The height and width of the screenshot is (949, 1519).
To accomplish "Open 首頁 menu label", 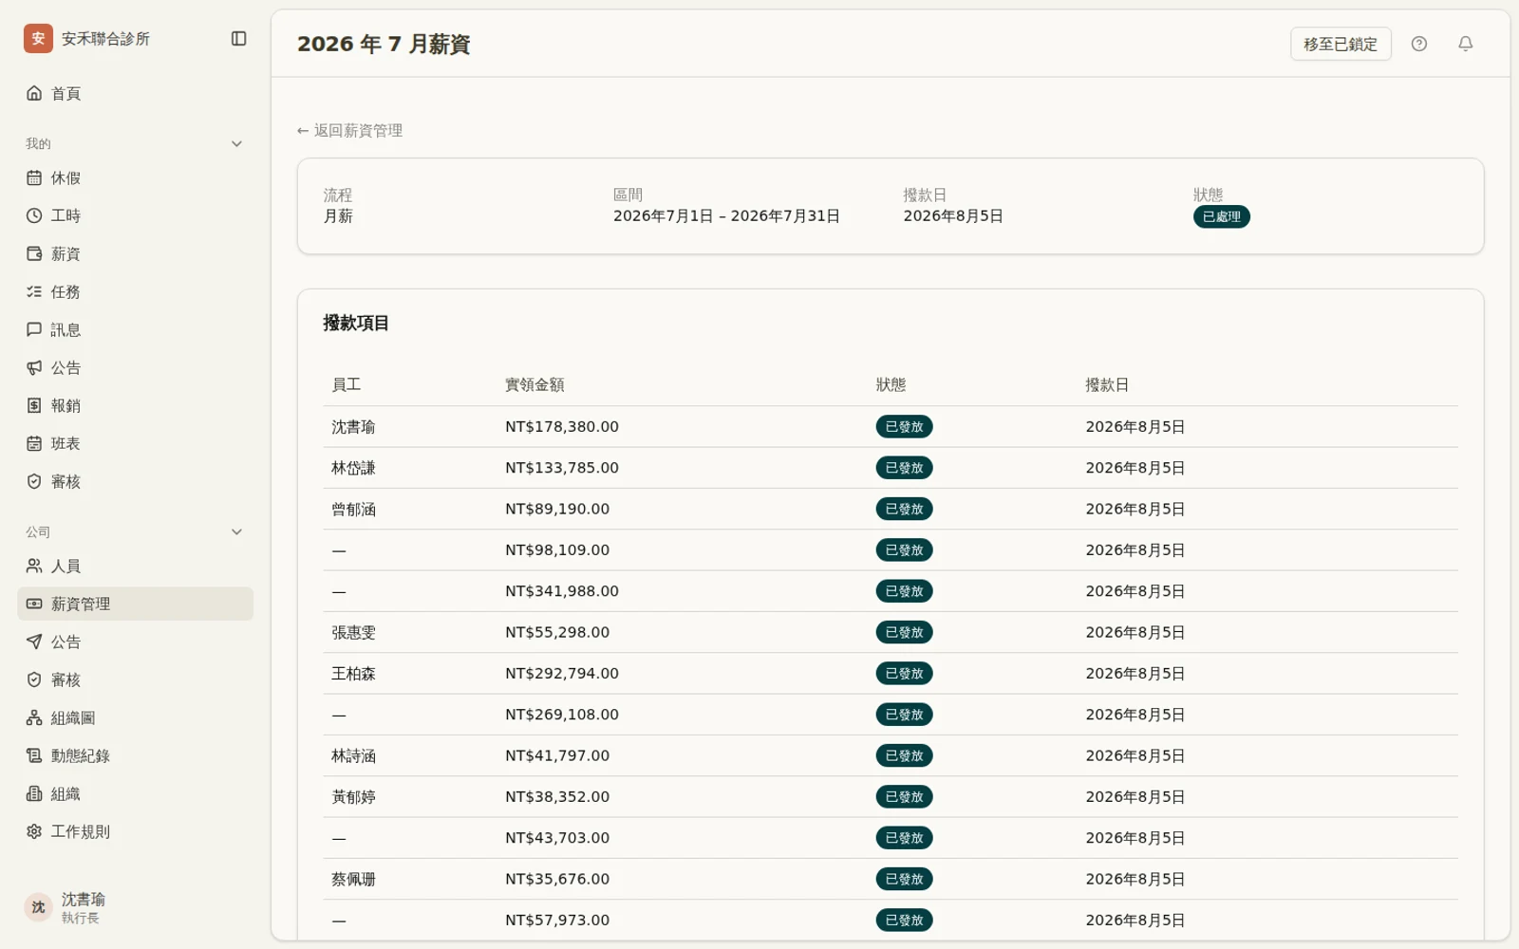I will click(66, 93).
